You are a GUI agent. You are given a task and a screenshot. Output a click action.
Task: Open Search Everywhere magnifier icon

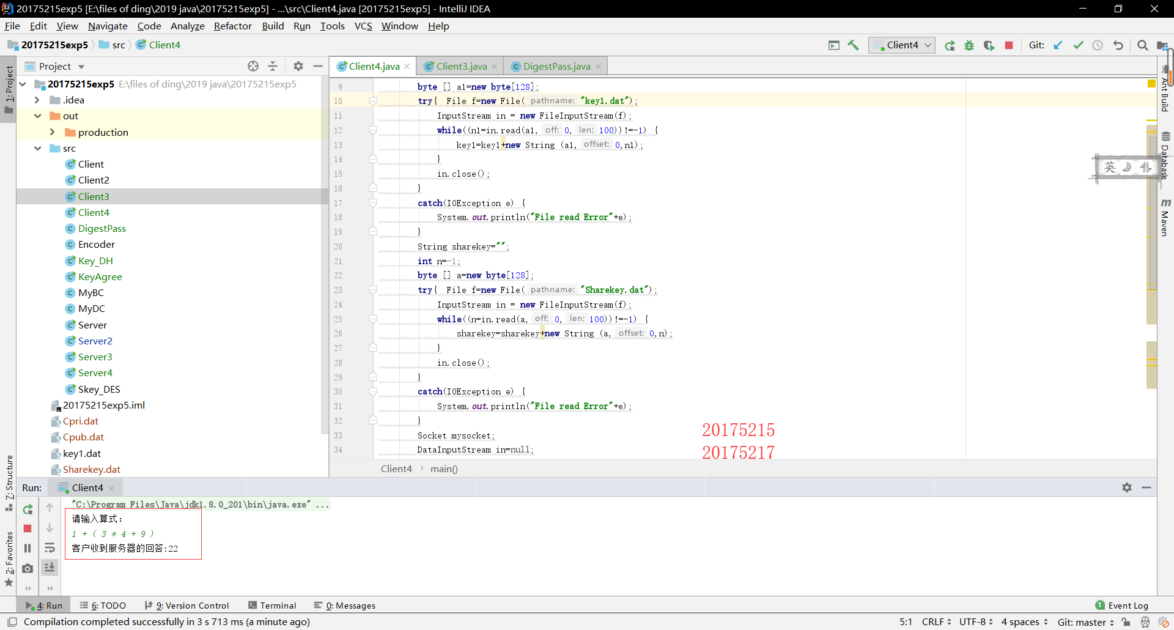point(1142,45)
